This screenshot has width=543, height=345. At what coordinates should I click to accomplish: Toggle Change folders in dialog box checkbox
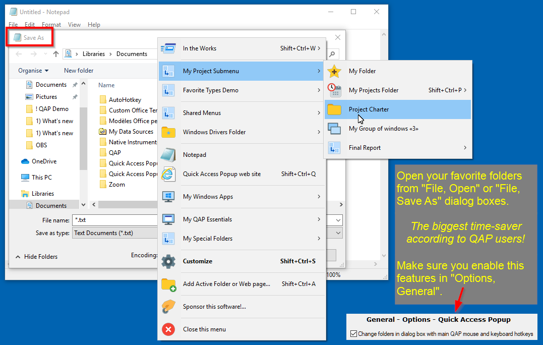click(353, 334)
